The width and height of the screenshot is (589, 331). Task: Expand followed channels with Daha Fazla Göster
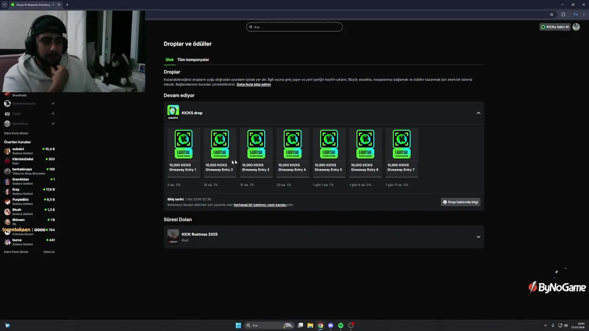pyautogui.click(x=16, y=133)
